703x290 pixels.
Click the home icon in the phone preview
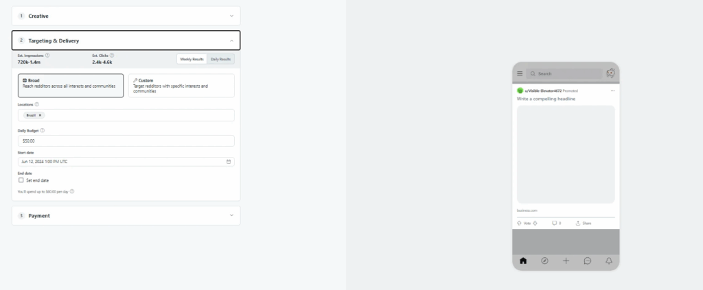(x=522, y=261)
